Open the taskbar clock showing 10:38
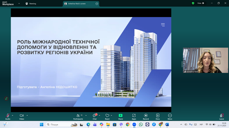This screenshot has width=229, height=128. (x=222, y=124)
